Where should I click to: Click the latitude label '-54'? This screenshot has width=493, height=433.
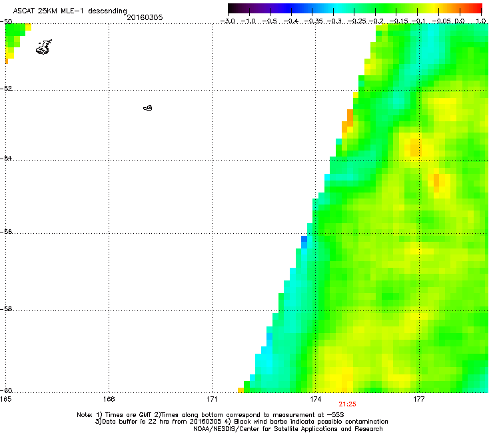[x=6, y=159]
